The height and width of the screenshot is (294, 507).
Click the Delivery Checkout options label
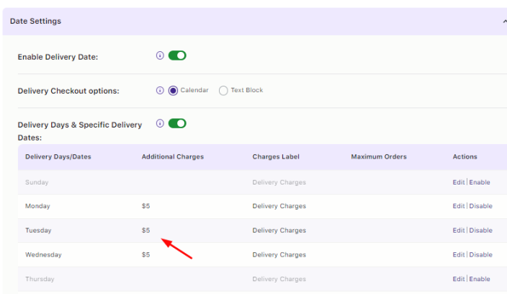pos(68,91)
